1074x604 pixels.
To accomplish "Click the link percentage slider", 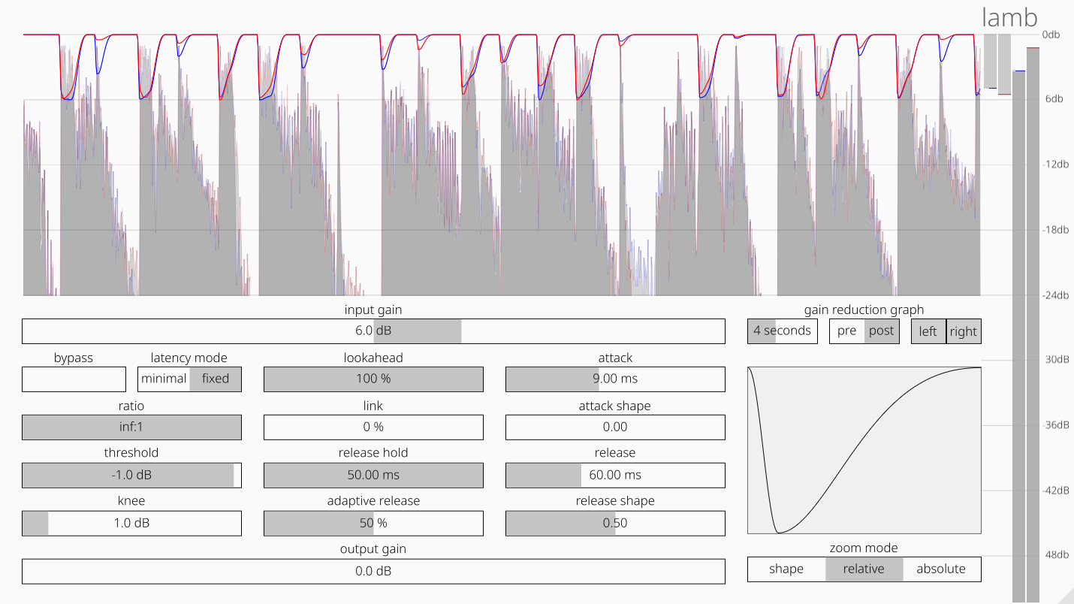I will coord(373,427).
